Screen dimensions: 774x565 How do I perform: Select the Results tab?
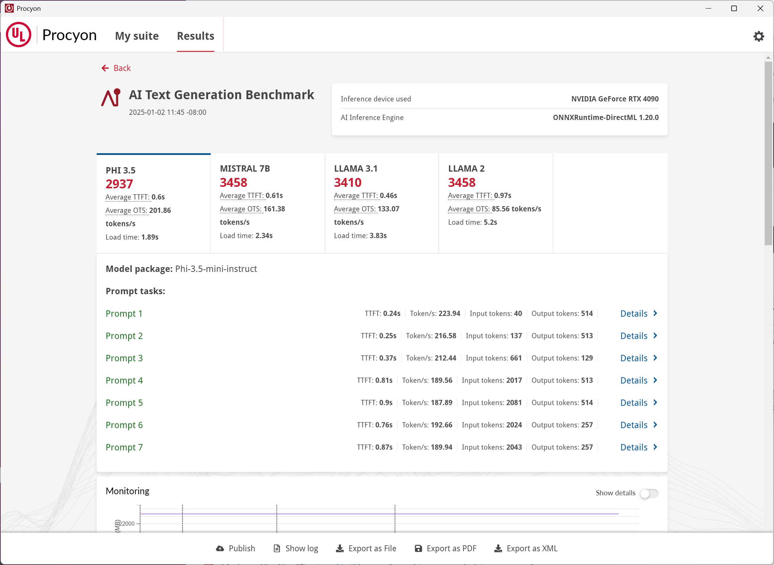click(196, 36)
